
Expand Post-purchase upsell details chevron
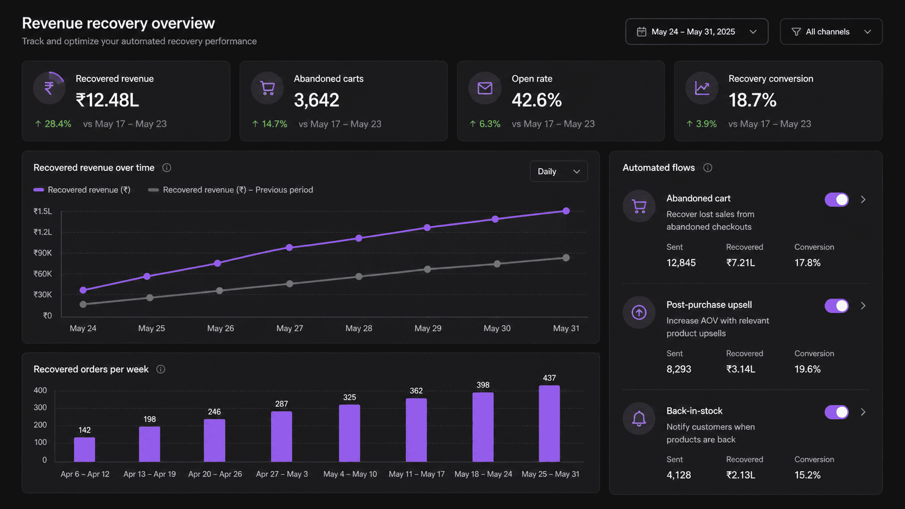click(863, 306)
